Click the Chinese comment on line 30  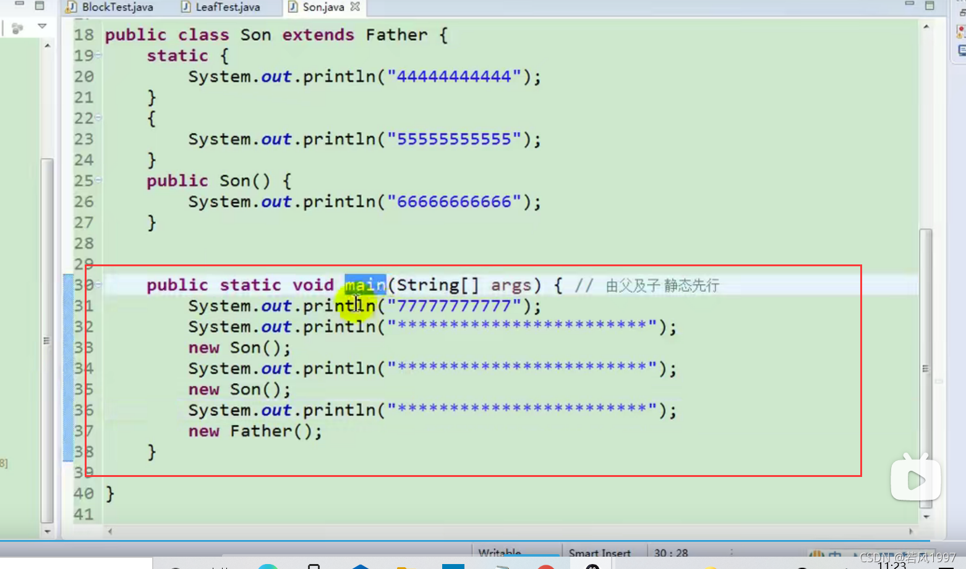coord(662,285)
